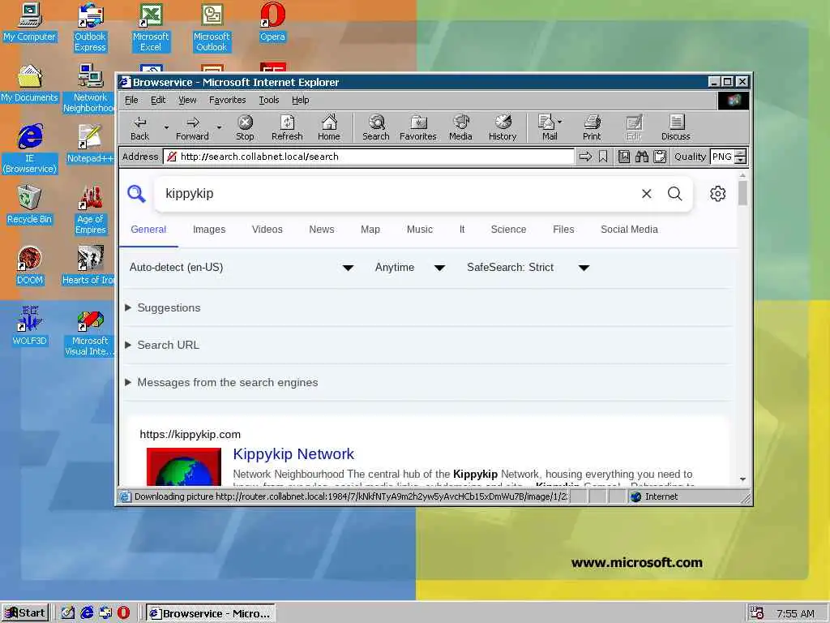Expand the Search URL section
The image size is (830, 623).
[x=162, y=345]
